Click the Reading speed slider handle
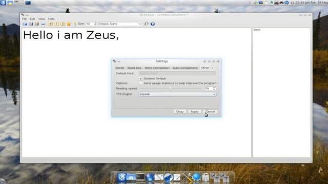 [170, 88]
